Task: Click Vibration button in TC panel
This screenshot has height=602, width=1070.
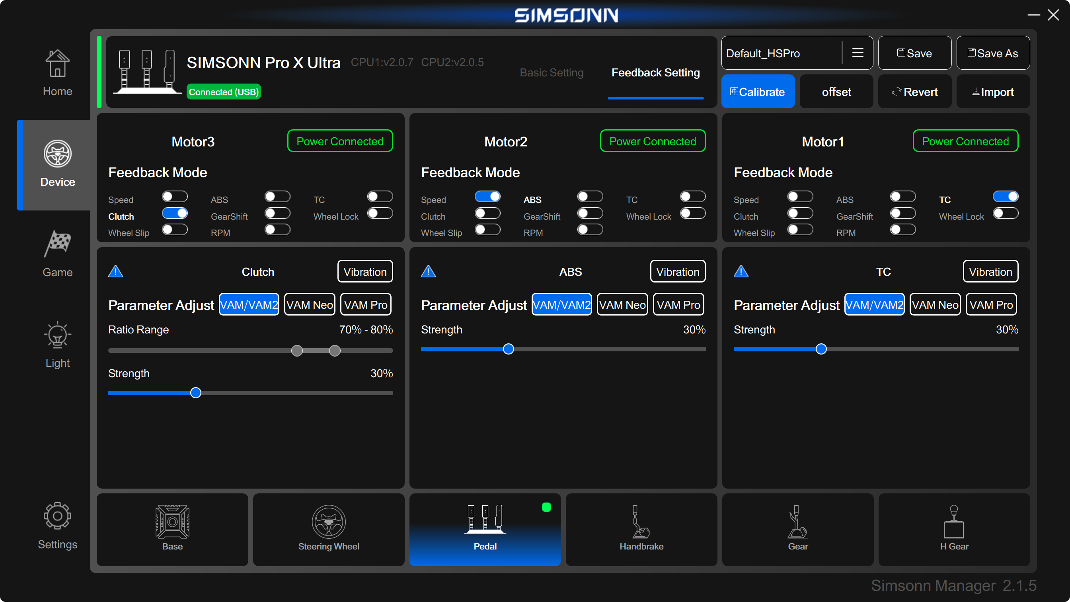Action: (x=991, y=271)
